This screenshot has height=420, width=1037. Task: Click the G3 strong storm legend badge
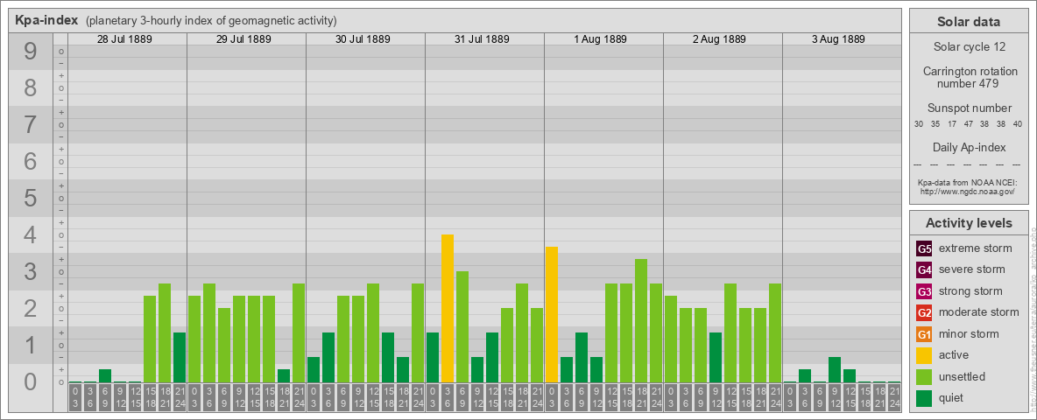tap(925, 291)
